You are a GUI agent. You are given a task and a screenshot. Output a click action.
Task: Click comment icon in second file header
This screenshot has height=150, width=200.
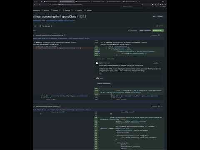(x=159, y=107)
